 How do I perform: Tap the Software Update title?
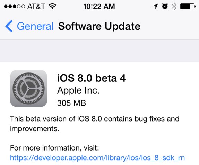coord(99,26)
